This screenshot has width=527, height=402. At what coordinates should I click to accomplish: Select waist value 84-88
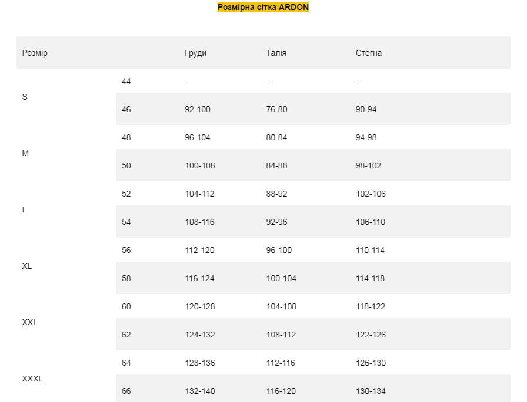276,165
